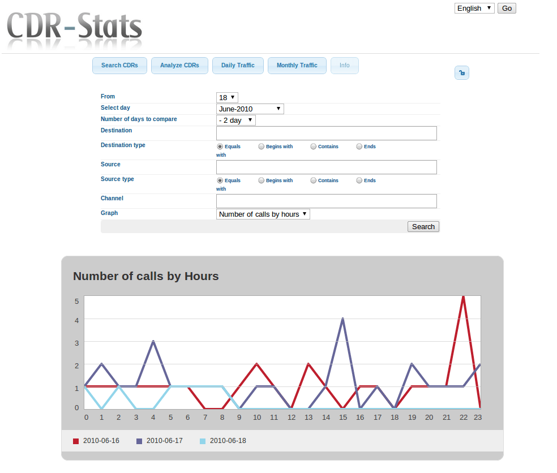Click into the Destination input field
This screenshot has width=557, height=473.
coord(326,133)
